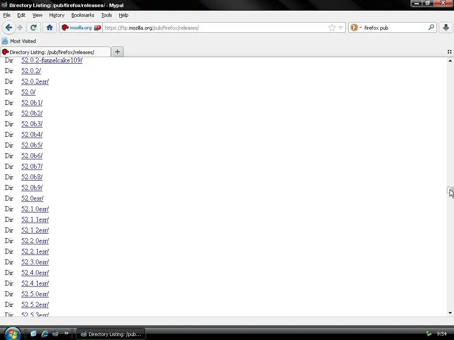454x340 pixels.
Task: Open the 52.3.0esr/ directory link
Action: [35, 262]
